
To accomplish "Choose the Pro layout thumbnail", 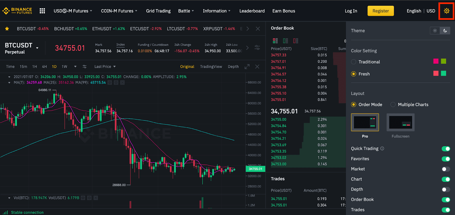I will click(x=365, y=122).
